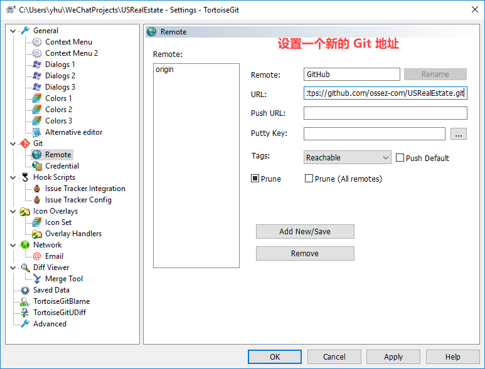The width and height of the screenshot is (485, 369).
Task: Click the Merge Tool arrow icon
Action: click(x=37, y=279)
